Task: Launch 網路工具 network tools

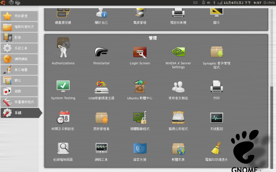Action: [x=101, y=148]
